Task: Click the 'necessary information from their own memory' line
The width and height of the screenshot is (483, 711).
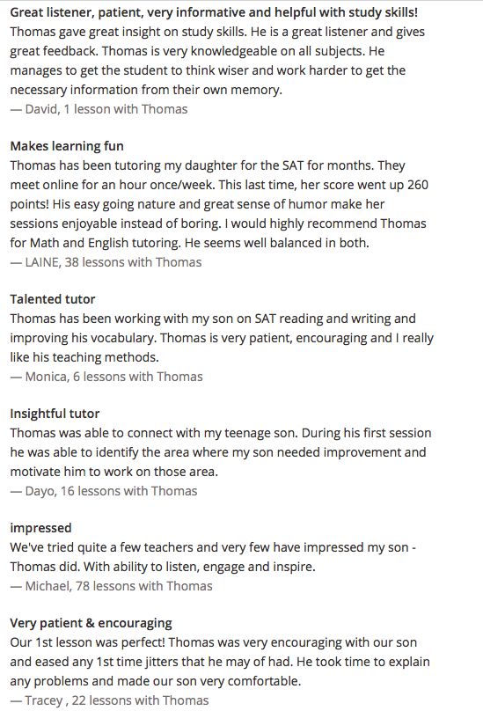Action: tap(146, 90)
